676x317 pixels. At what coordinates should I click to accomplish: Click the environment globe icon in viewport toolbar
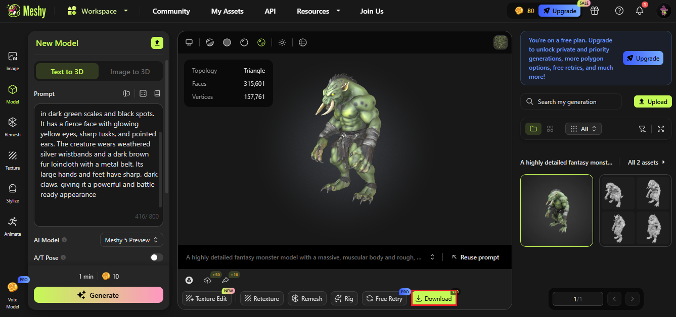click(302, 42)
